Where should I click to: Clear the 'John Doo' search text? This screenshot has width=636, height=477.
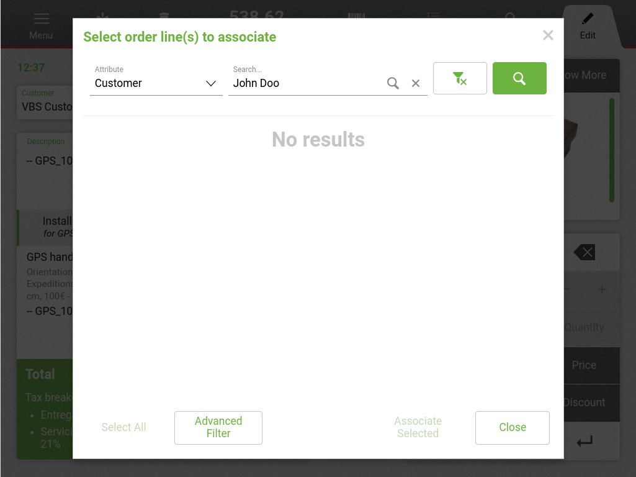(x=416, y=83)
